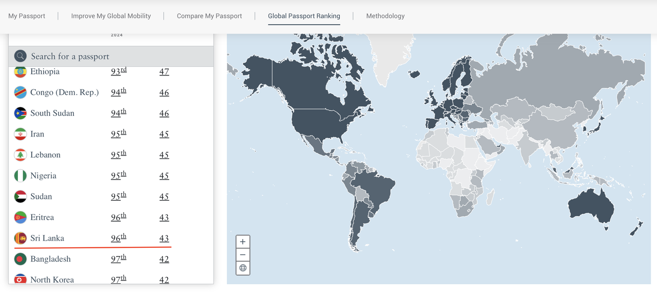Open the Iran passport entry
The width and height of the screenshot is (657, 295).
37,134
